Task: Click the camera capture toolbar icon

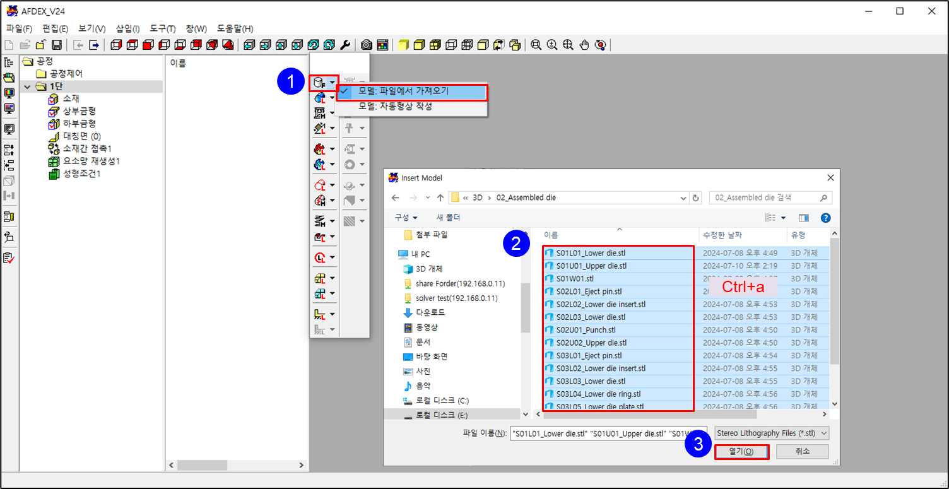Action: (367, 45)
